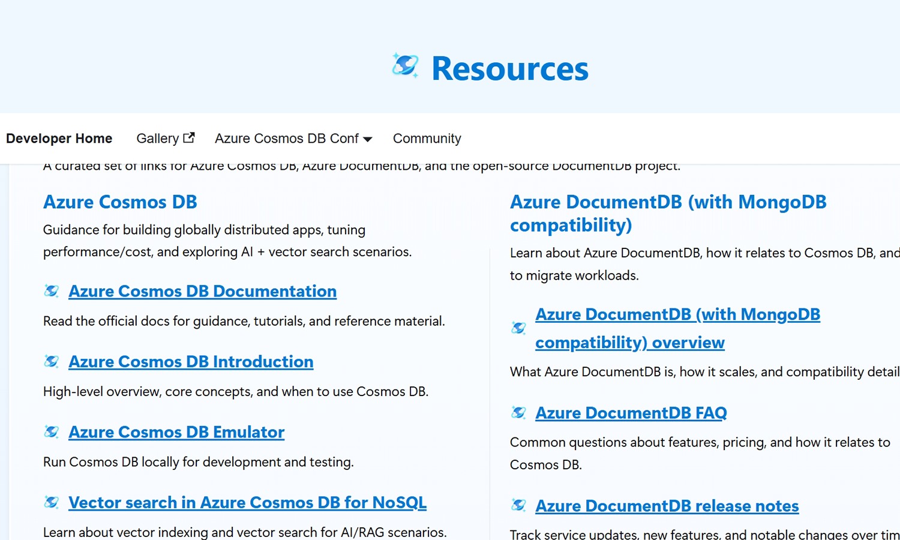900x540 pixels.
Task: Click the planet icon beside Azure Cosmos DB Introduction
Action: pyautogui.click(x=52, y=361)
